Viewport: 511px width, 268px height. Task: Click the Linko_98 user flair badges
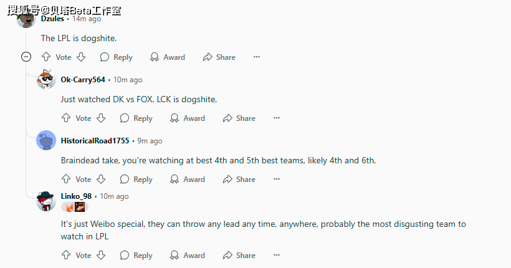[x=74, y=207]
